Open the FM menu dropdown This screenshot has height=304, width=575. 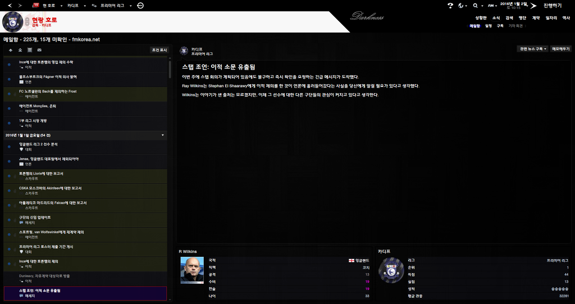click(x=492, y=6)
